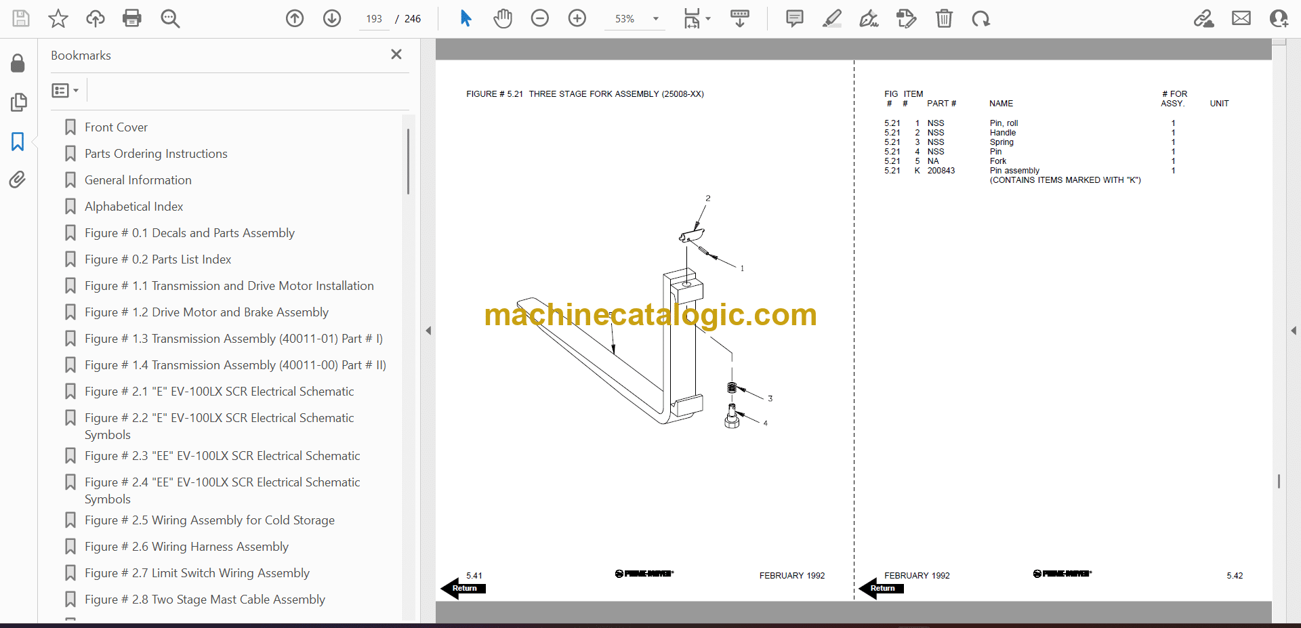Image resolution: width=1301 pixels, height=628 pixels.
Task: Click Return button on page 5.42
Action: point(882,588)
